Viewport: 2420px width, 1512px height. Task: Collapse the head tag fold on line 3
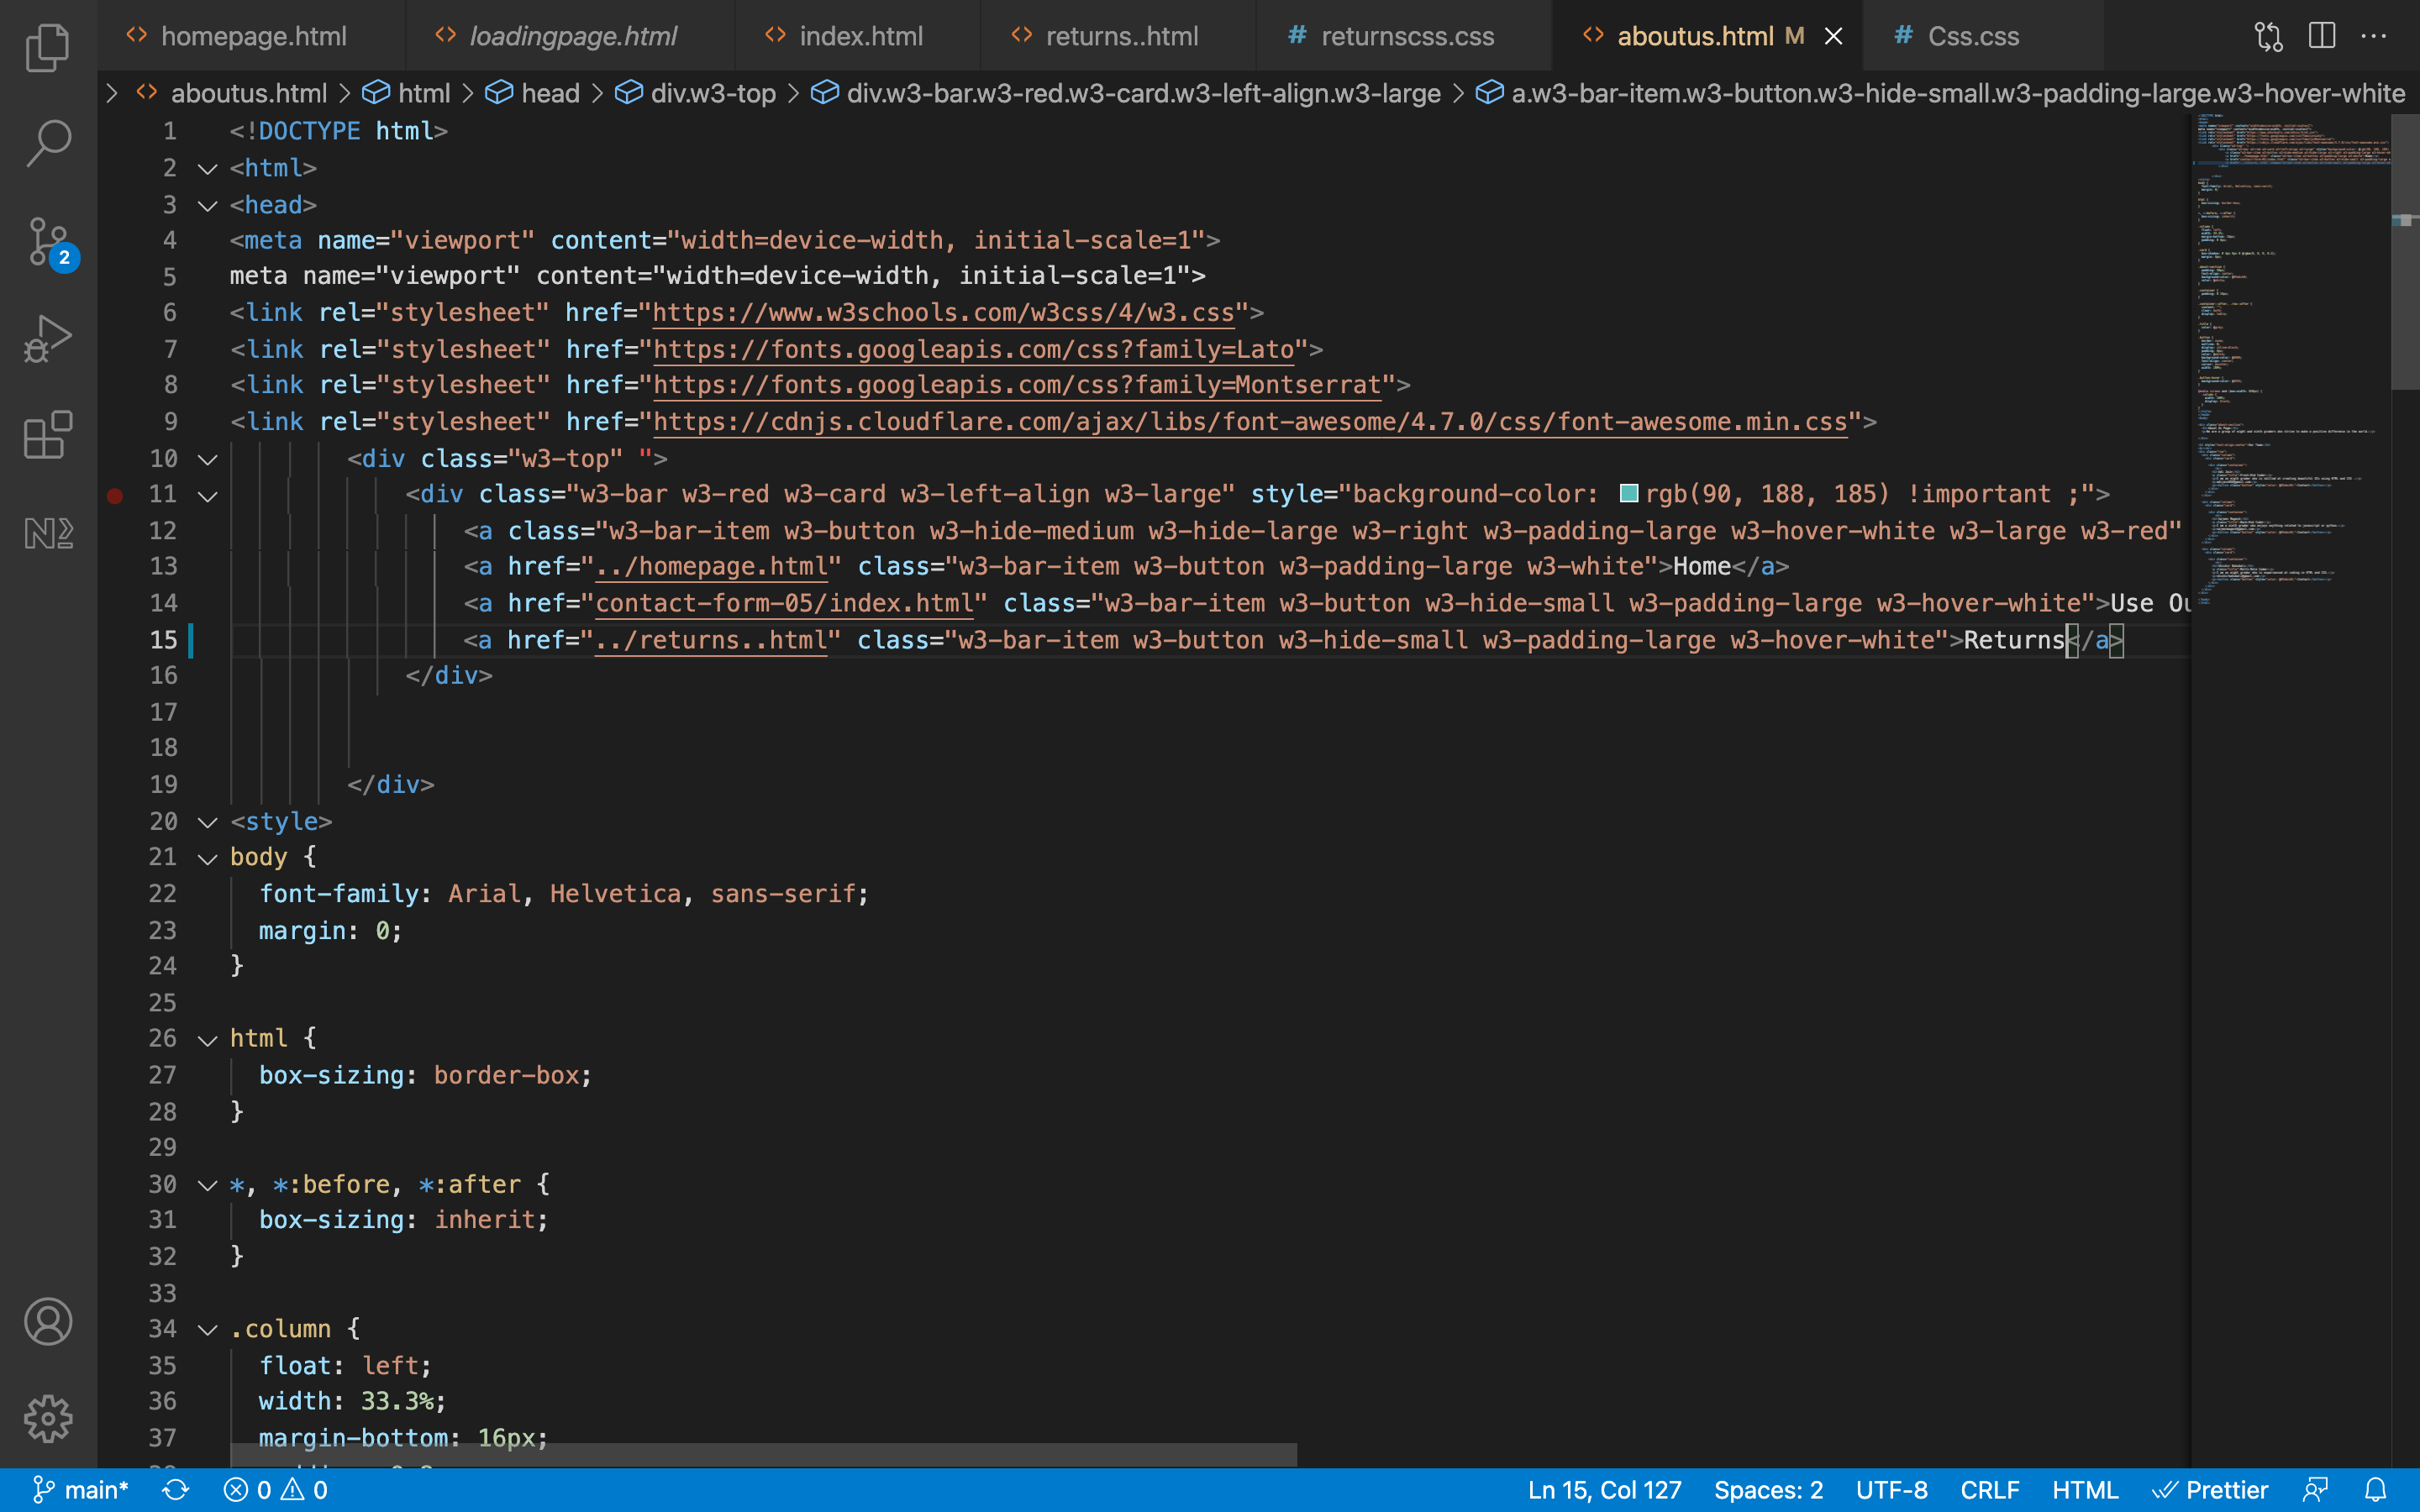point(208,206)
